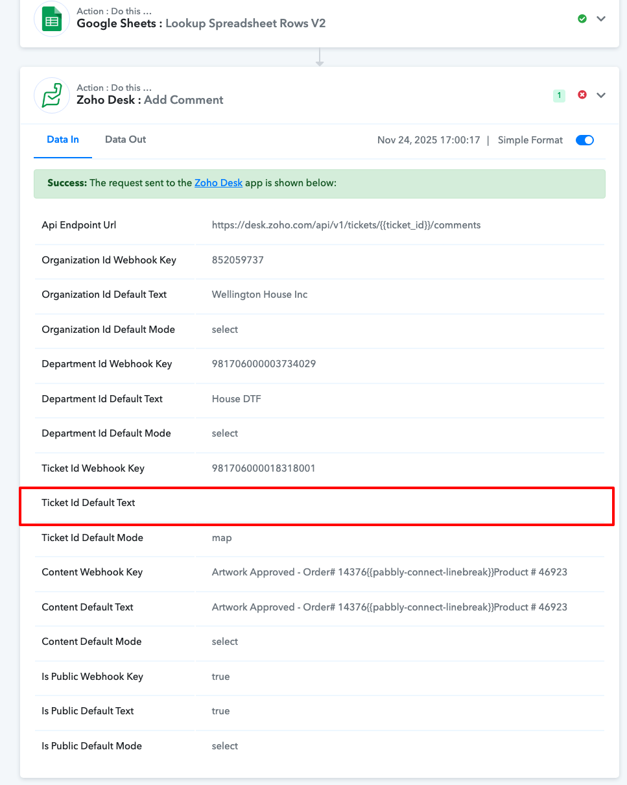Viewport: 627px width, 785px height.
Task: Click the Zoho Desk Add Comment step title
Action: tap(150, 100)
